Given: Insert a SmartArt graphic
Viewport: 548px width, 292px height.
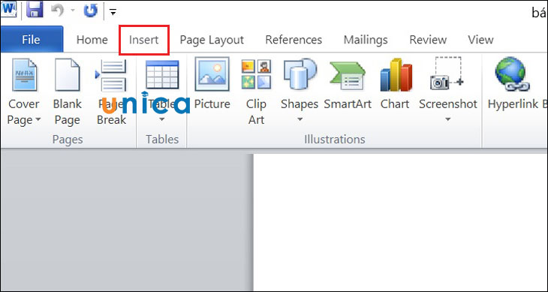Looking at the screenshot, I should pyautogui.click(x=348, y=84).
